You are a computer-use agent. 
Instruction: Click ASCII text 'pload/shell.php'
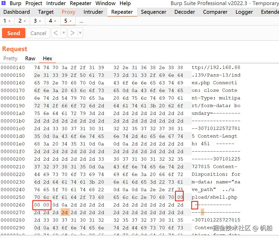(215, 197)
